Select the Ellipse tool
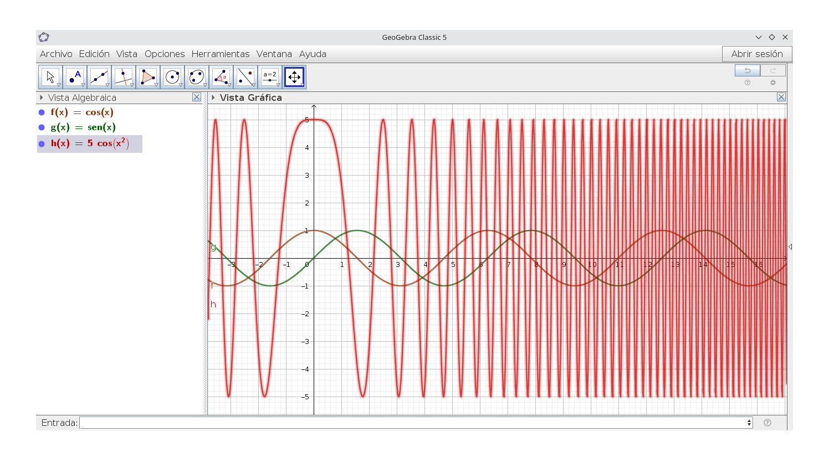The height and width of the screenshot is (473, 829). (197, 77)
